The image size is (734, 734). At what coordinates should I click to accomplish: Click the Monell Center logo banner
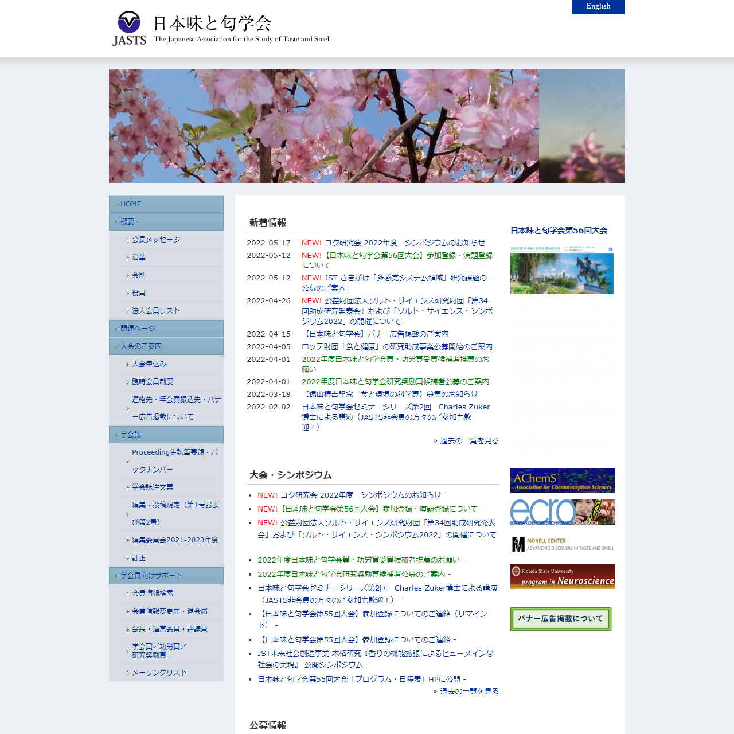pos(562,544)
